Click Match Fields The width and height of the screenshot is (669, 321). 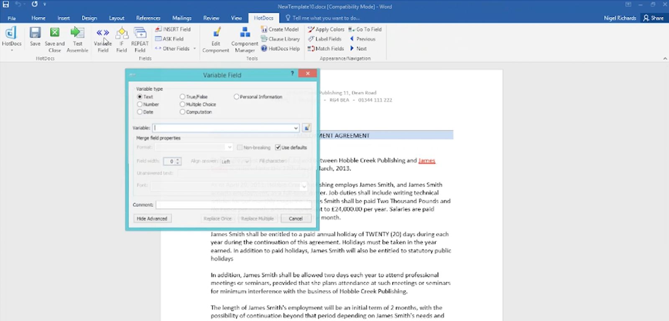[326, 48]
